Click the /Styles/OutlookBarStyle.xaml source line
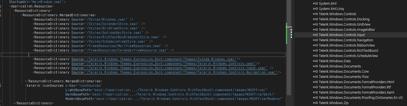 (91, 33)
